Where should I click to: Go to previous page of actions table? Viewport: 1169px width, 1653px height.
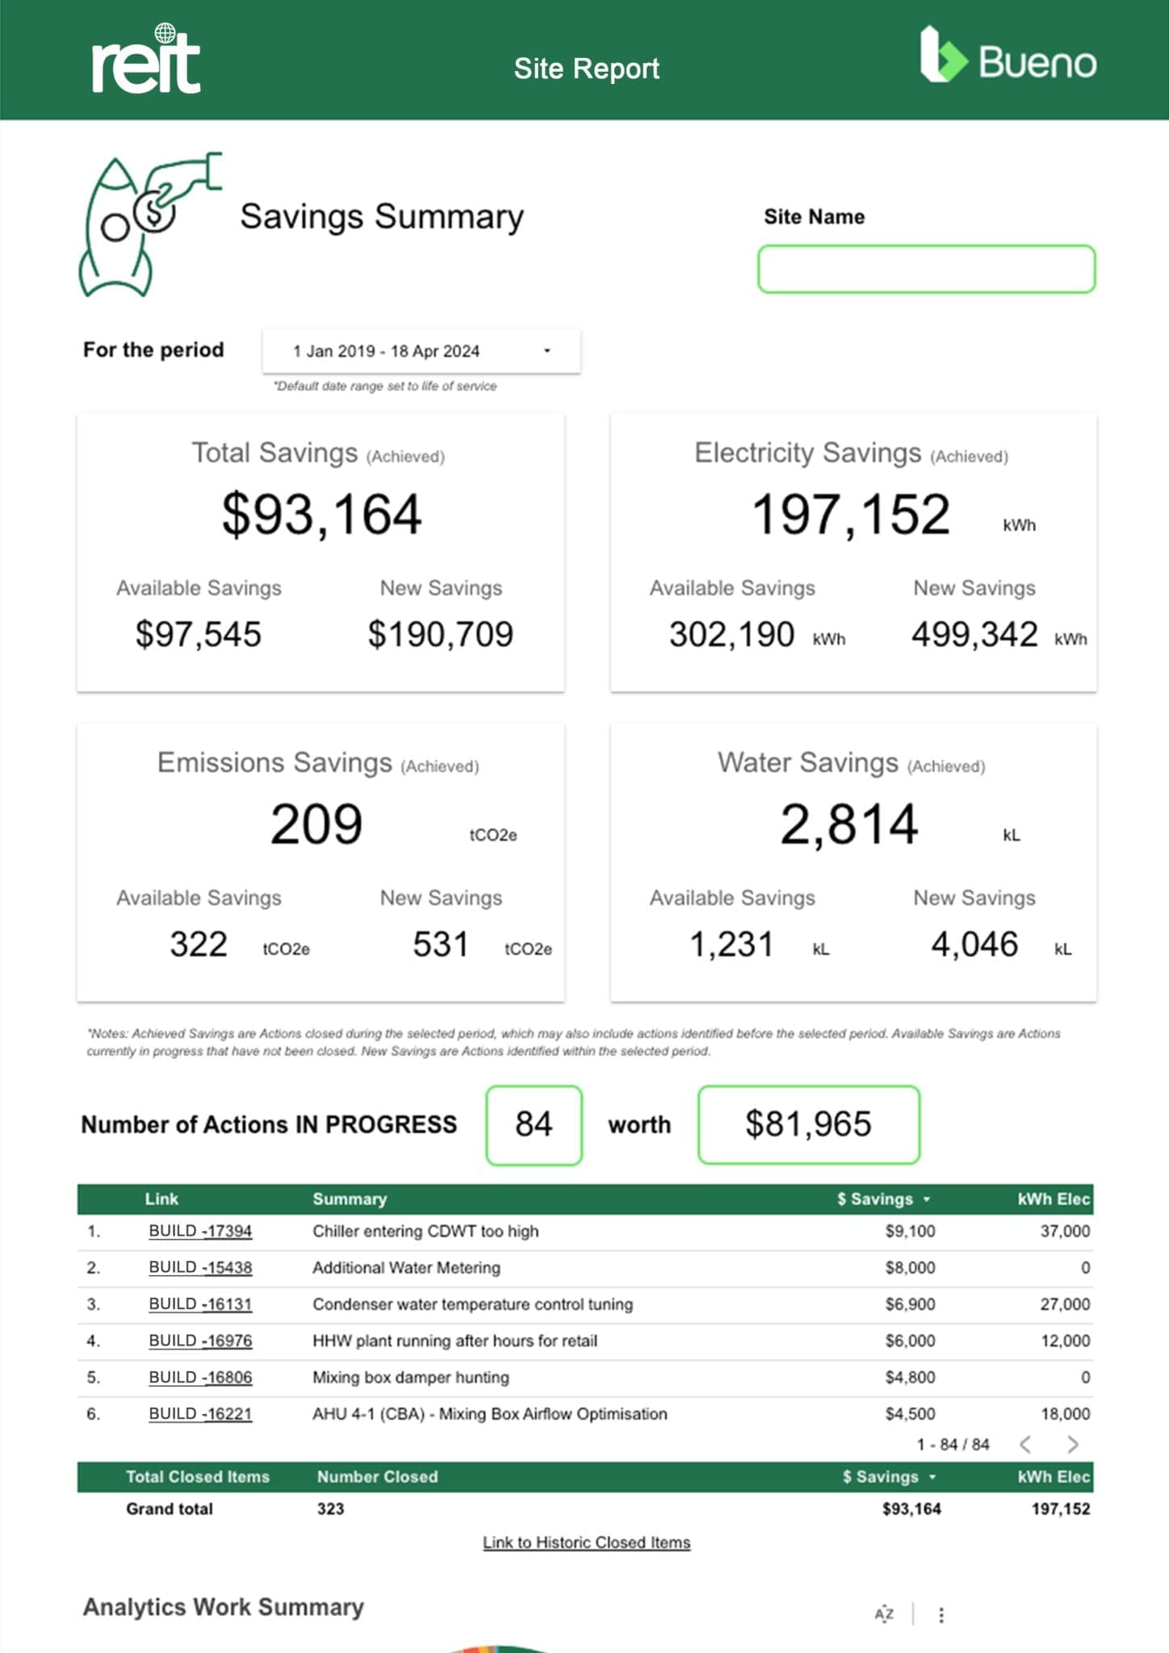click(1025, 1445)
